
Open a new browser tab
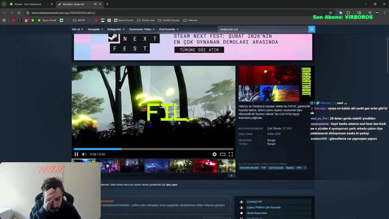click(107, 4)
